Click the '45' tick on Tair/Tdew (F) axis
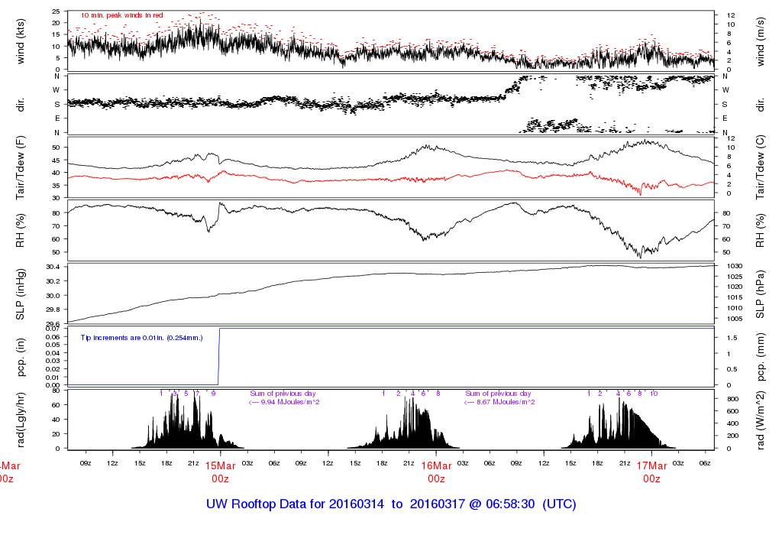782x535 pixels. coord(56,160)
